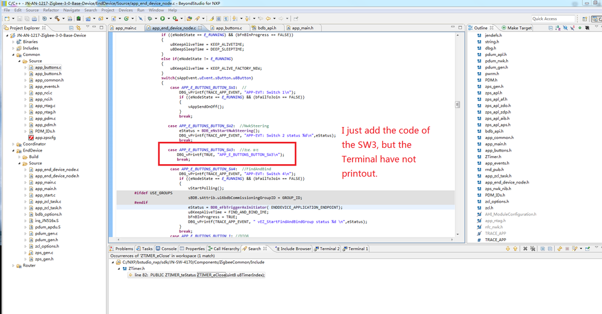This screenshot has height=314, width=602.
Task: Toggle Hide Fields in Outline view
Action: click(565, 28)
